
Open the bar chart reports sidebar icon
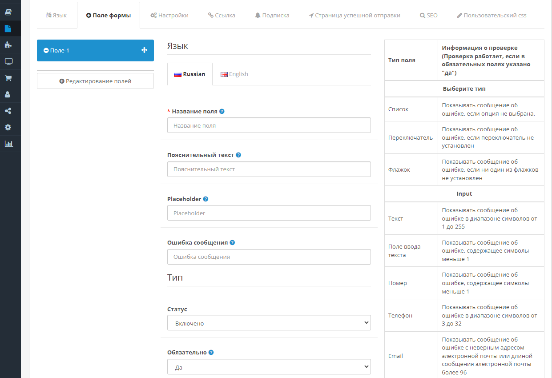pos(8,144)
